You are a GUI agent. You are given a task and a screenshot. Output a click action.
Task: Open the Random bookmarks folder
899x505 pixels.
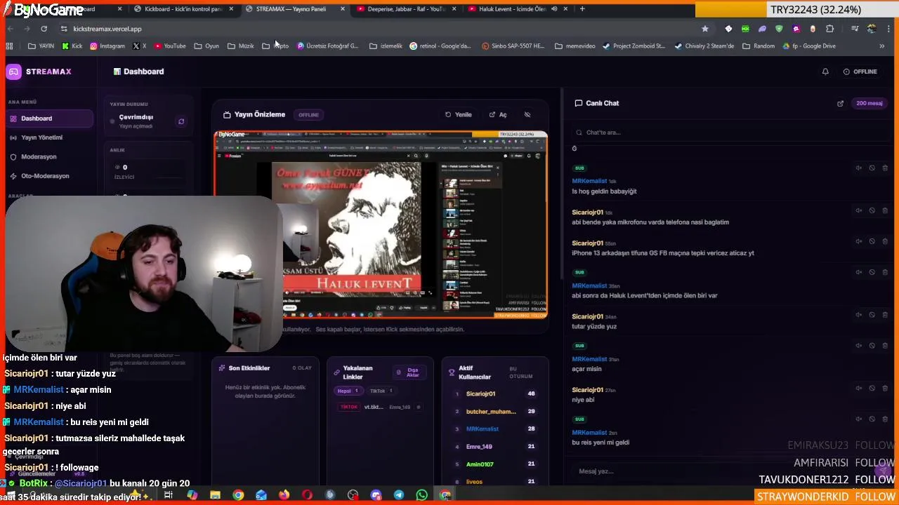(x=759, y=46)
